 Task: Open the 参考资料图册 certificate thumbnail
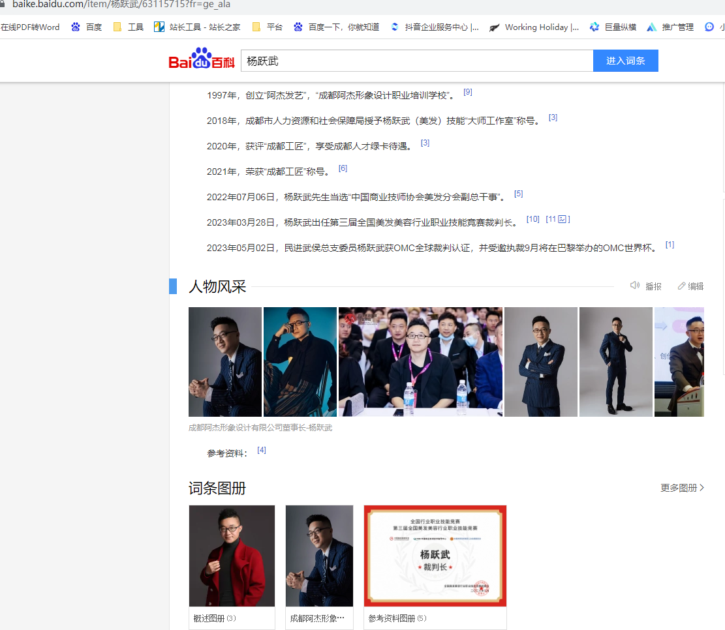pos(435,556)
